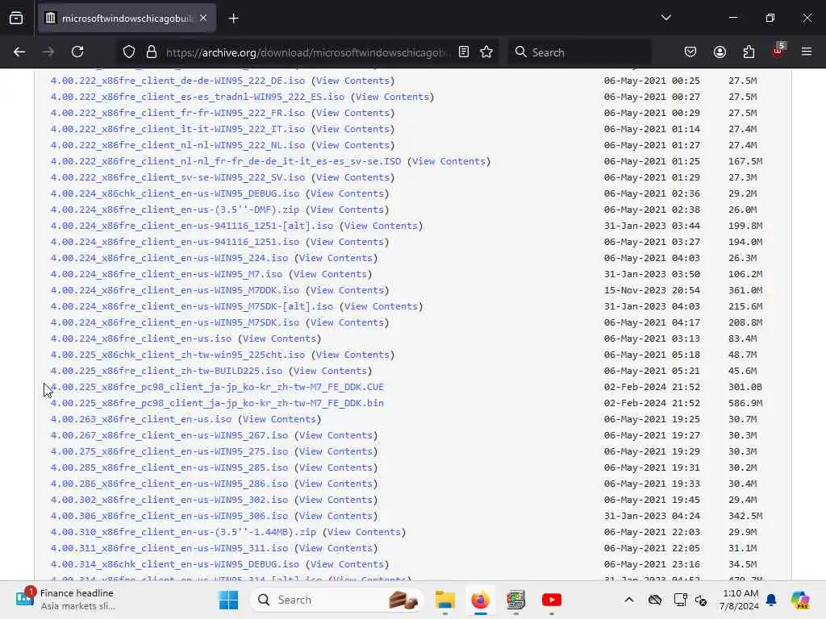Download WIN95_M7SDK.iso 208.8M file
This screenshot has width=826, height=619.
point(175,322)
